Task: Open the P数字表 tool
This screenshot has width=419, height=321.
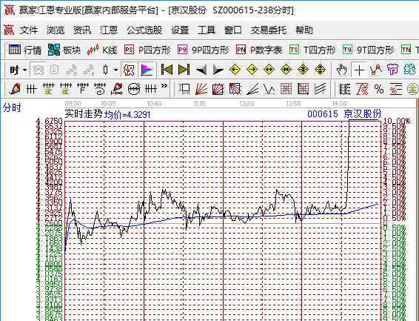Action: pyautogui.click(x=259, y=50)
